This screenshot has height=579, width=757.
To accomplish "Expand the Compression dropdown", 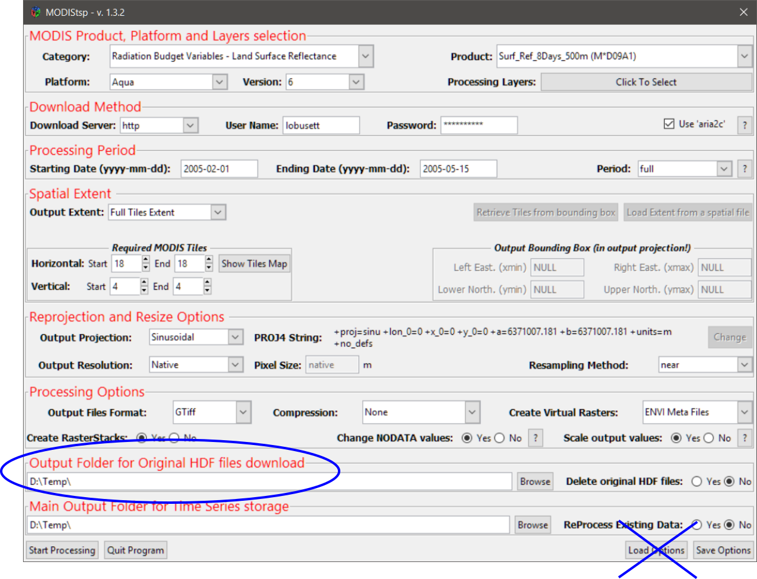I will click(472, 412).
